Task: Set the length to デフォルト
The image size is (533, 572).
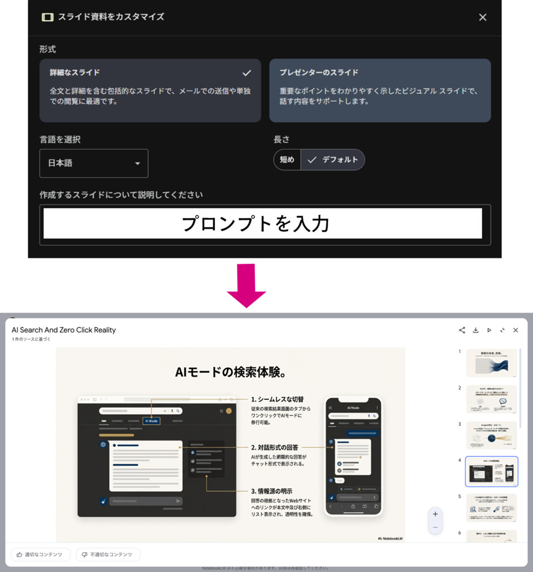Action: (x=333, y=160)
